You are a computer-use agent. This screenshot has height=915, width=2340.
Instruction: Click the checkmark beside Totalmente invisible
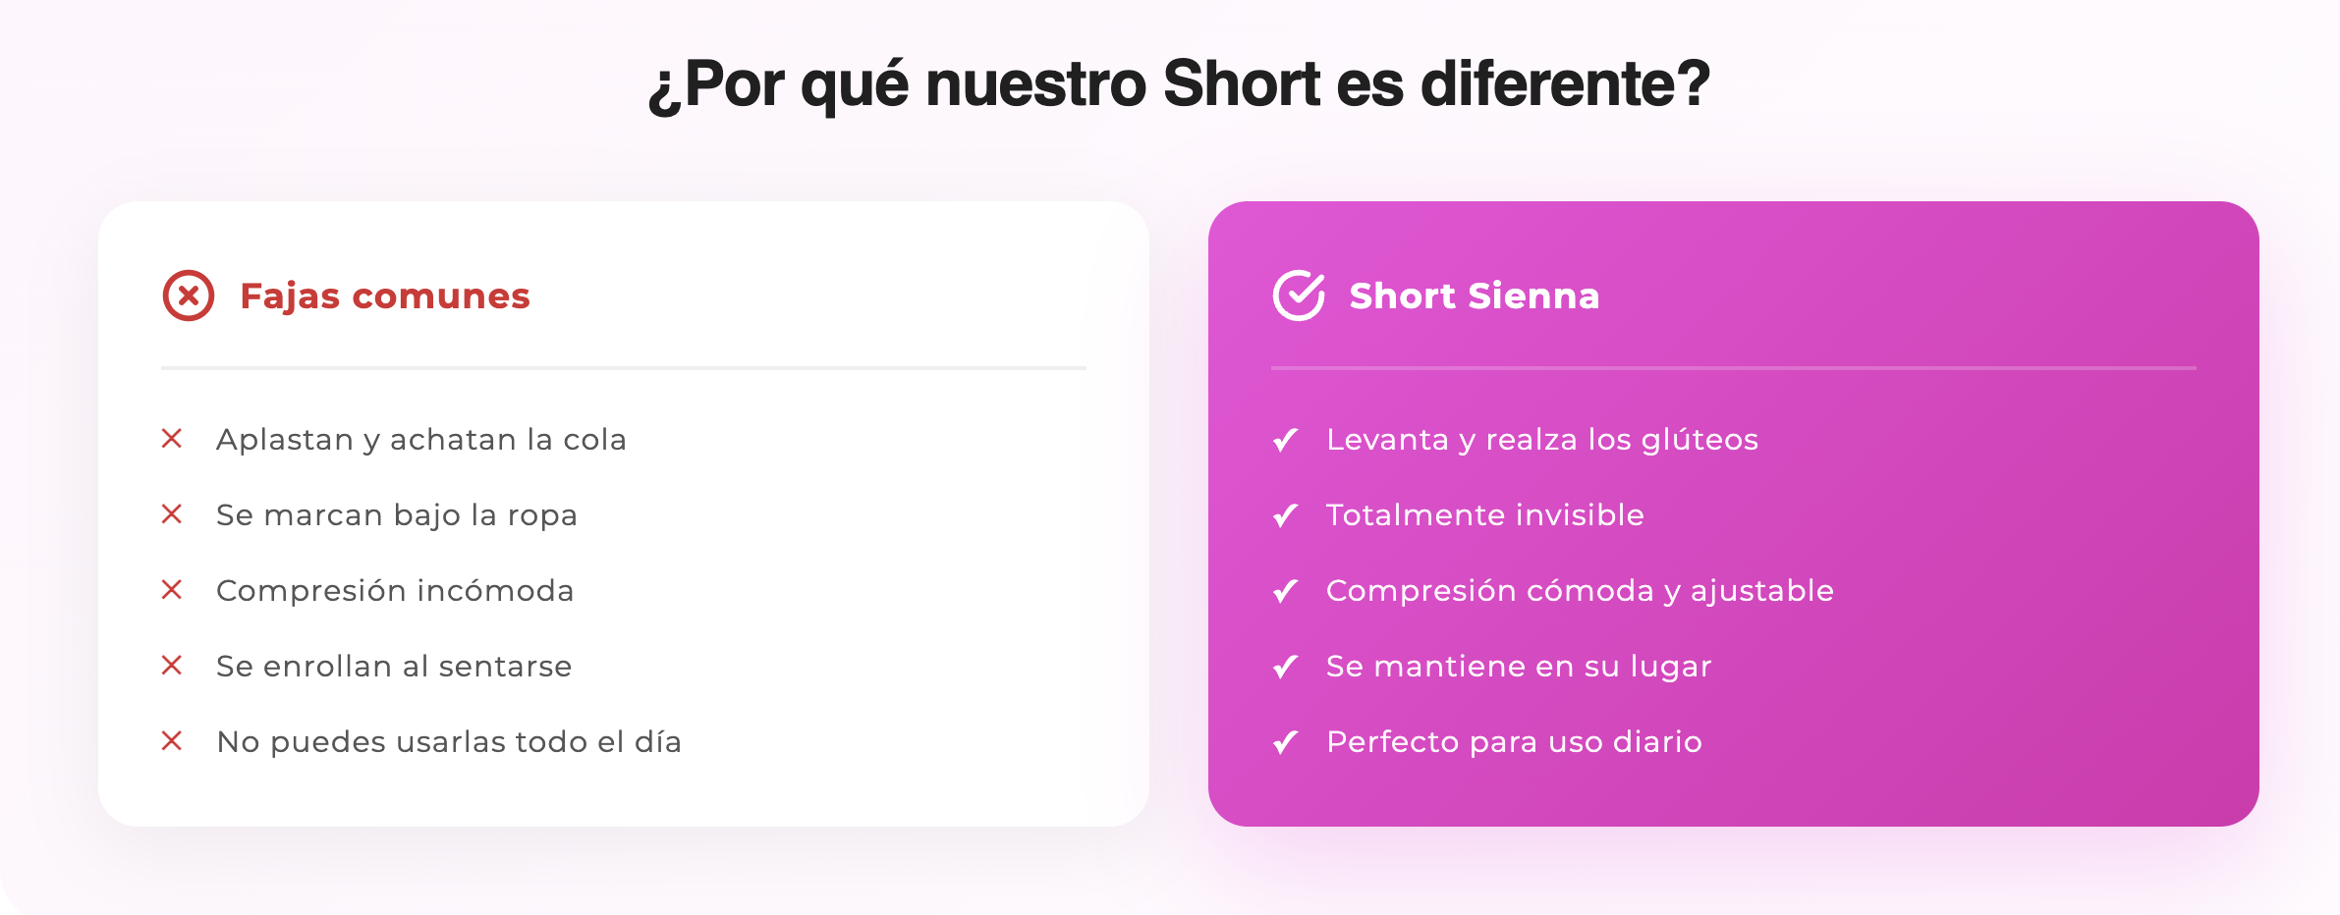(1285, 515)
